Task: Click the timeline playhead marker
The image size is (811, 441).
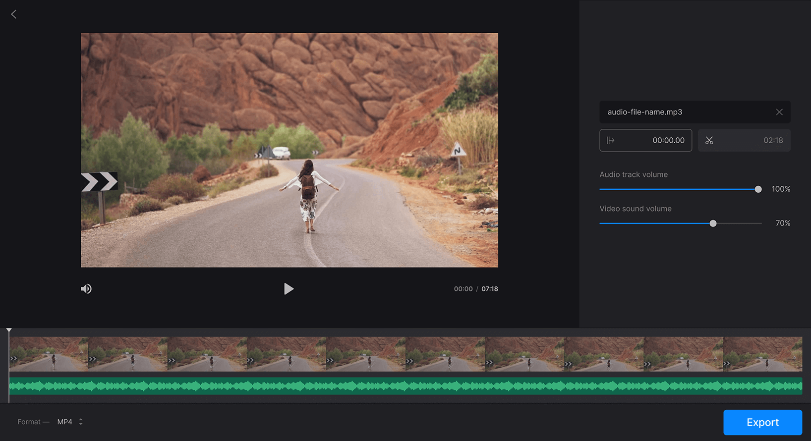Action: pyautogui.click(x=9, y=331)
